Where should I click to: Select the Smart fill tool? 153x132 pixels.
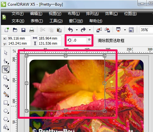6,94
